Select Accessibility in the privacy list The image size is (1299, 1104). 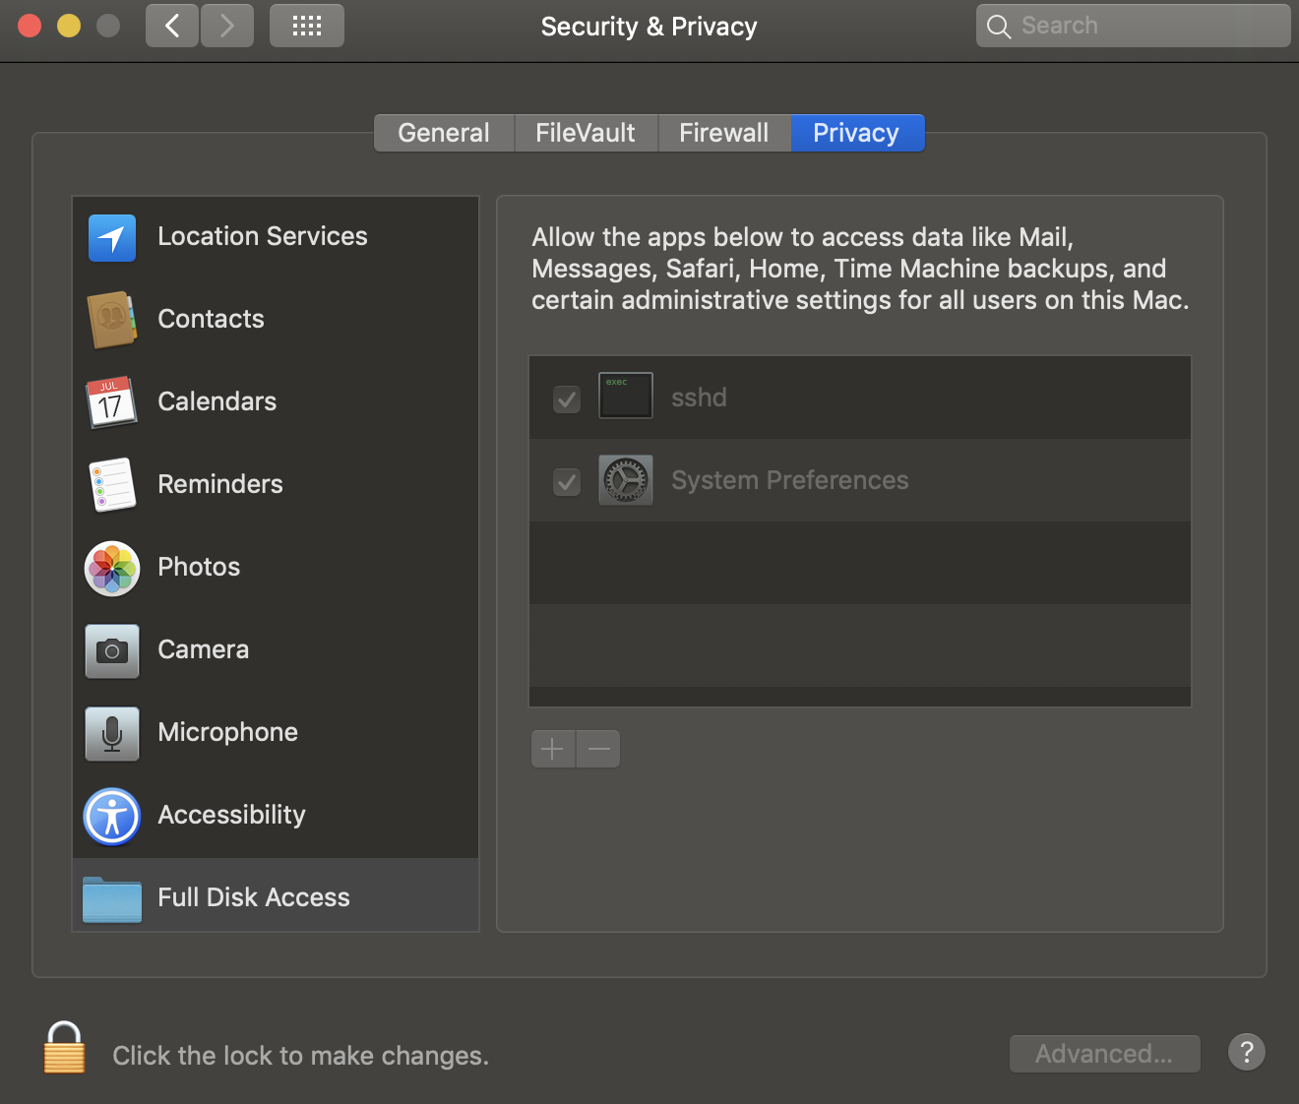pos(276,816)
